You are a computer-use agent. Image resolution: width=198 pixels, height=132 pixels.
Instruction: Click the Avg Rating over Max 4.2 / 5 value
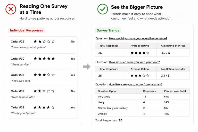click(x=166, y=53)
